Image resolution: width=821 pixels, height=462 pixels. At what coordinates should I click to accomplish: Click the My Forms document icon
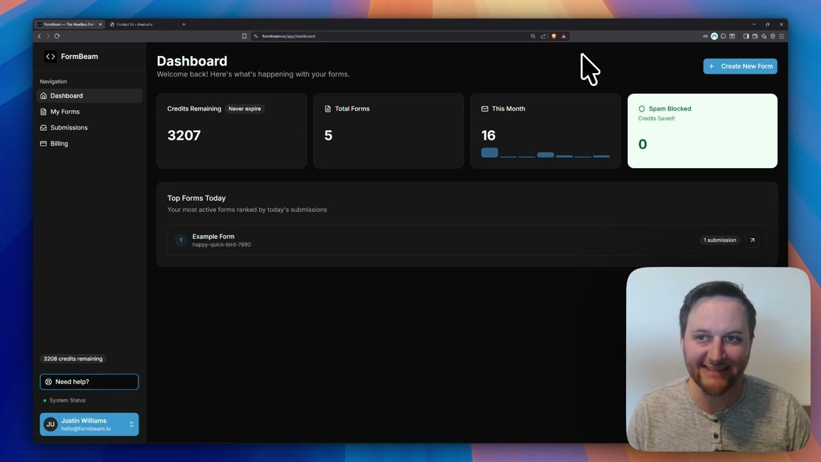(44, 112)
